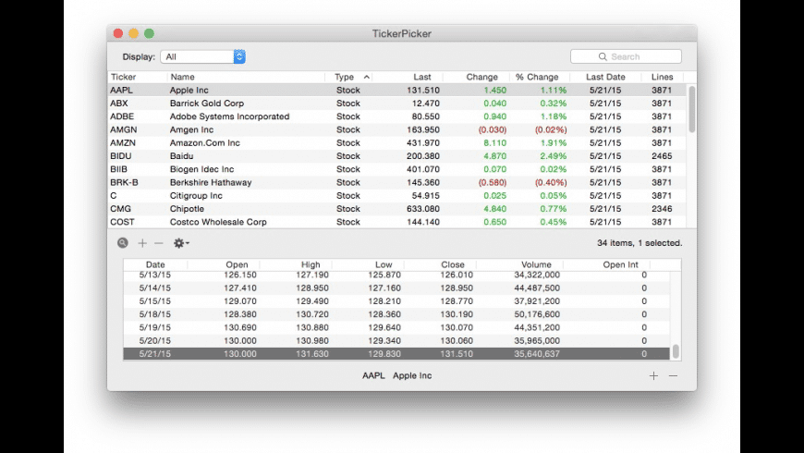Add a price line with bottom-right plus
This screenshot has height=453, width=804.
(x=653, y=375)
